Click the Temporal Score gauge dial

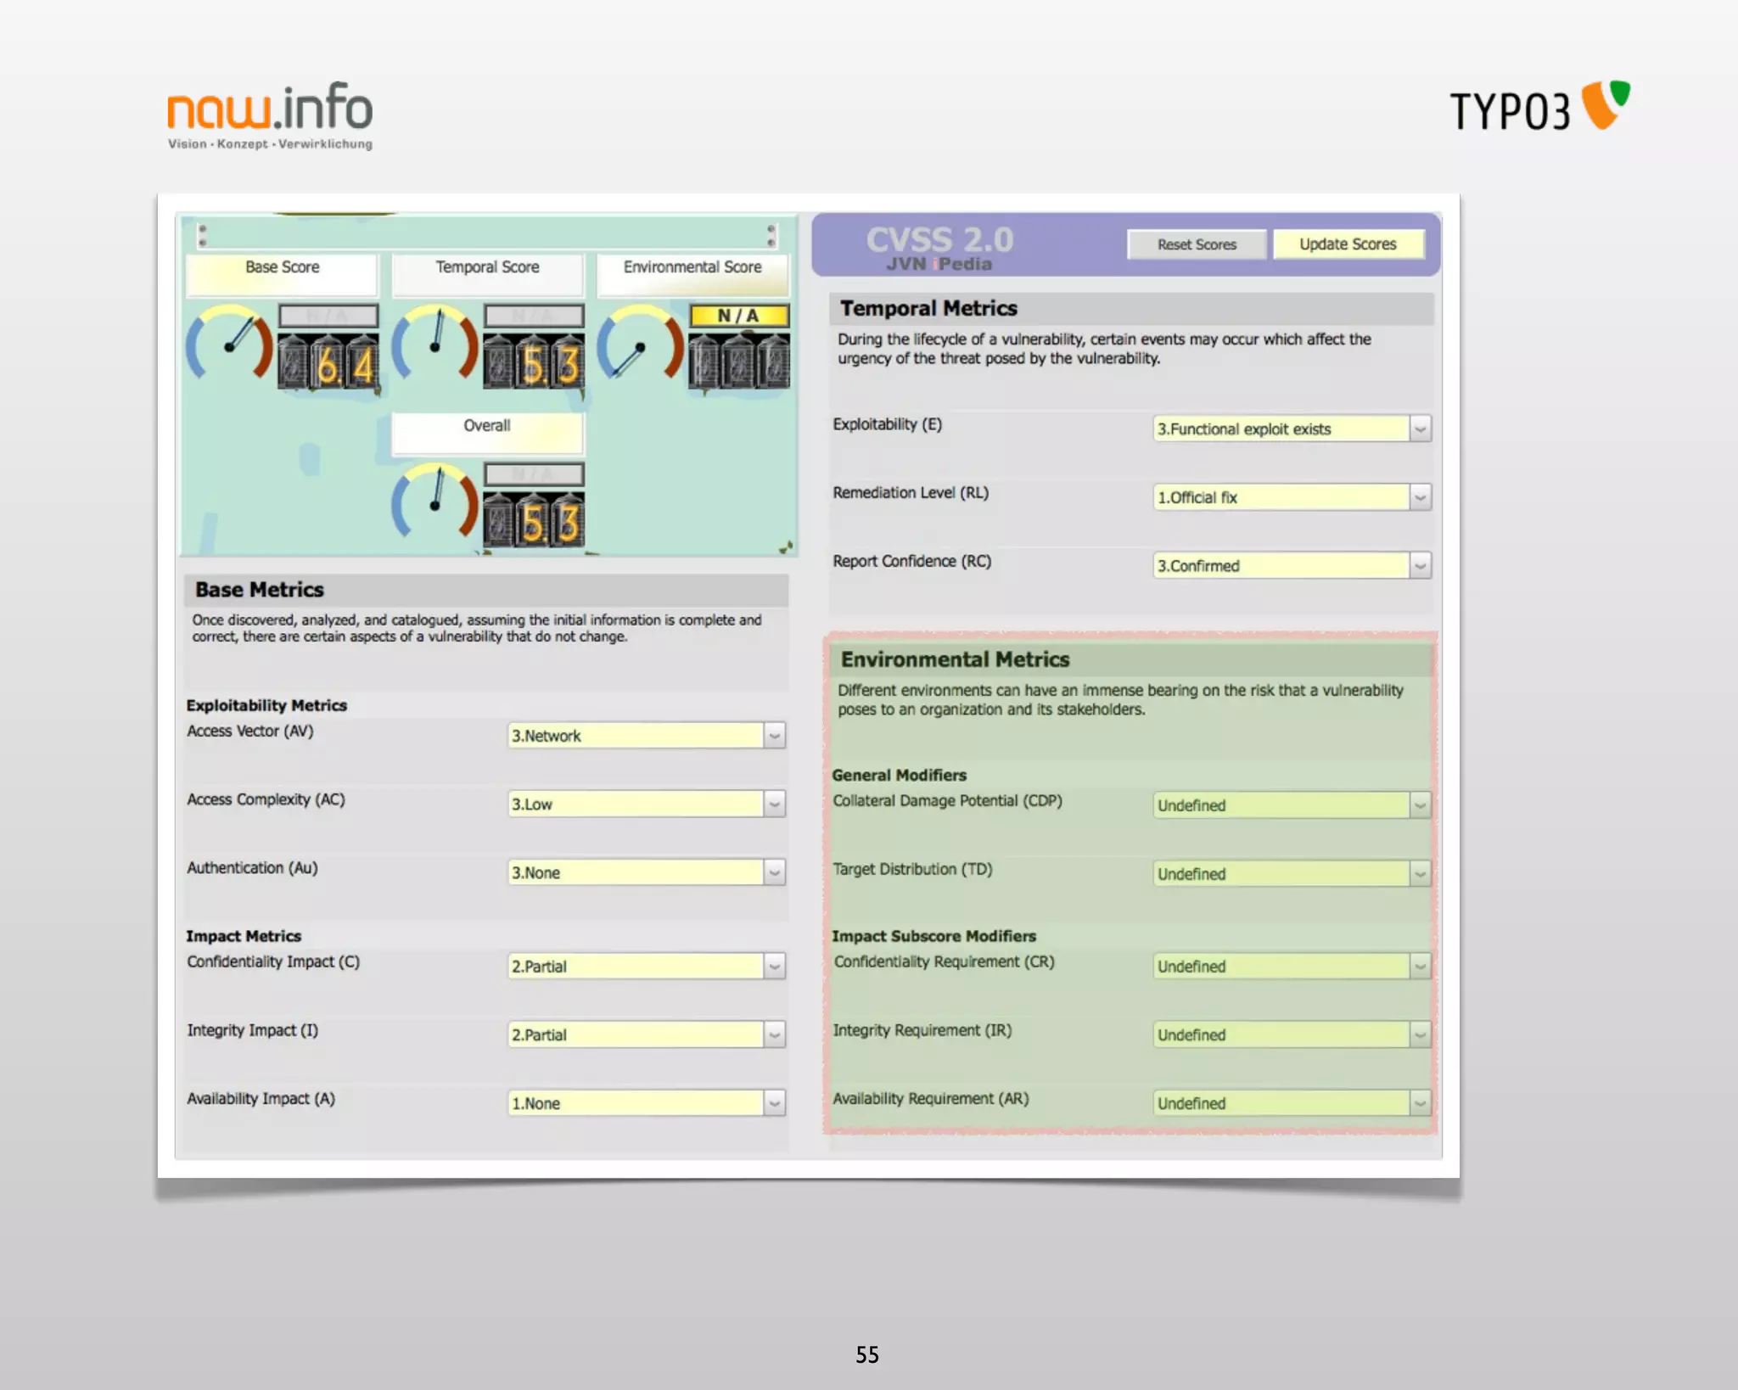point(435,344)
